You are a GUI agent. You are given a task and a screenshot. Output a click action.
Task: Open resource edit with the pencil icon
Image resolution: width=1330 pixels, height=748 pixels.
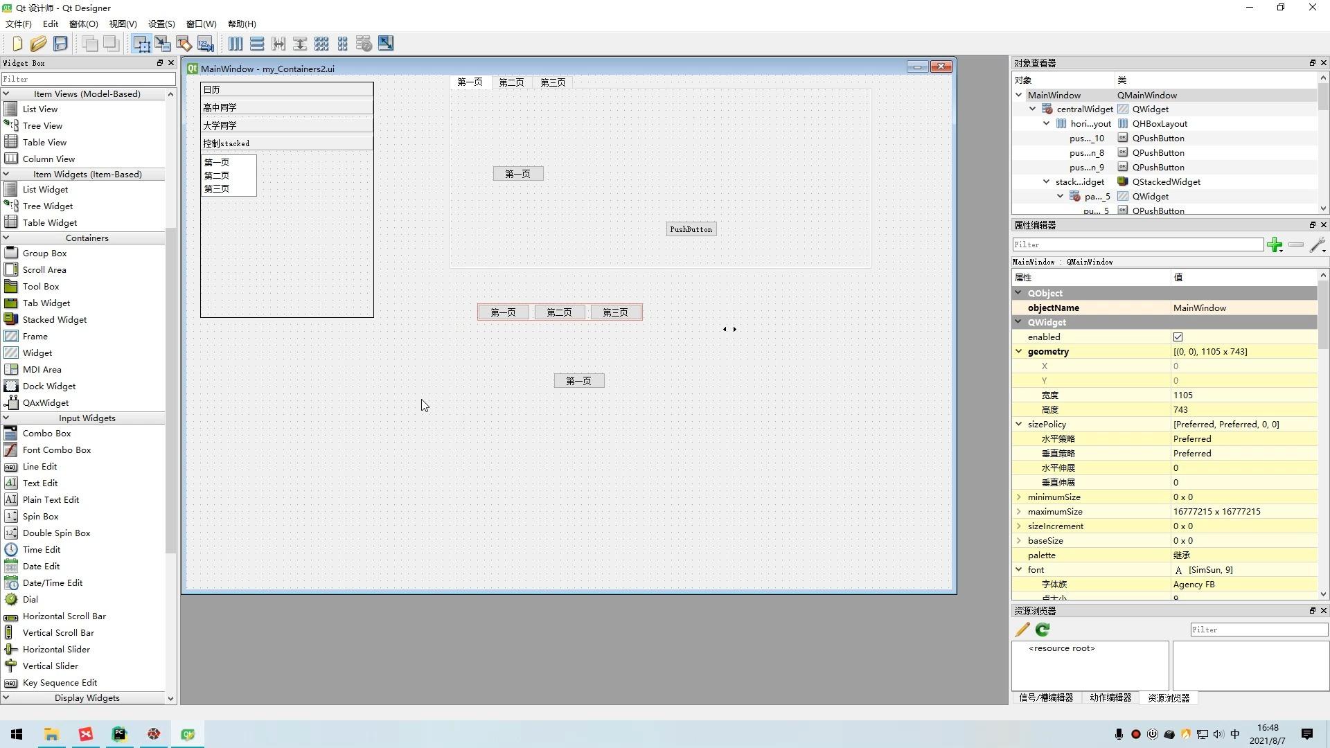(x=1022, y=630)
